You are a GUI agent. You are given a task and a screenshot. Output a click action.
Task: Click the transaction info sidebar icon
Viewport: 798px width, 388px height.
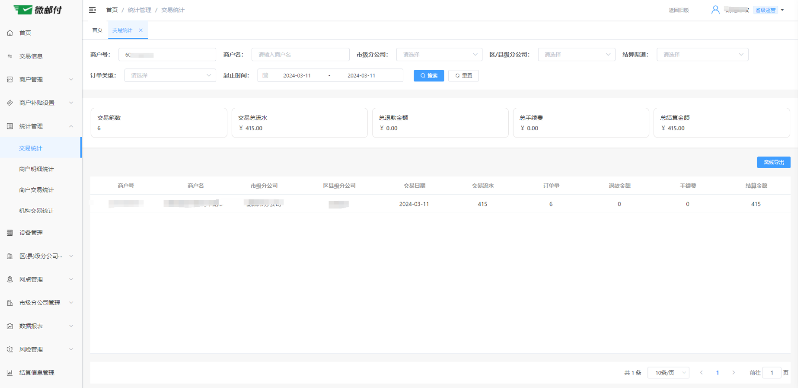coord(10,56)
